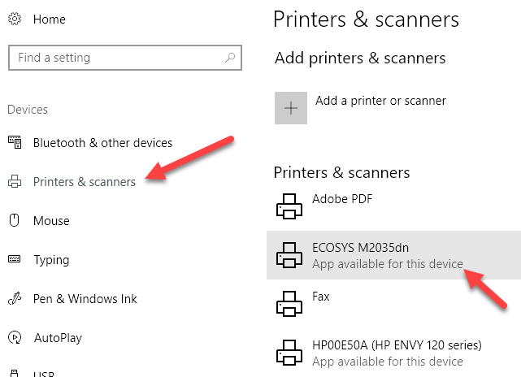
Task: Click the plus icon to add printer
Action: click(291, 108)
